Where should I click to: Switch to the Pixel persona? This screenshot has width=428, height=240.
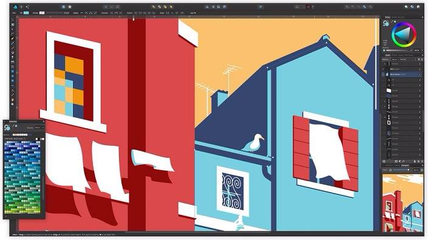[22, 7]
